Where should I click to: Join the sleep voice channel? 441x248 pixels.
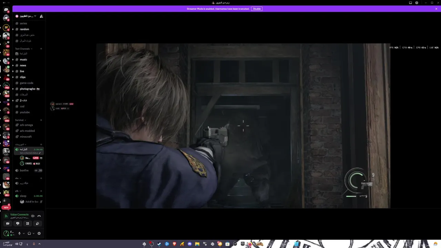(x=29, y=196)
